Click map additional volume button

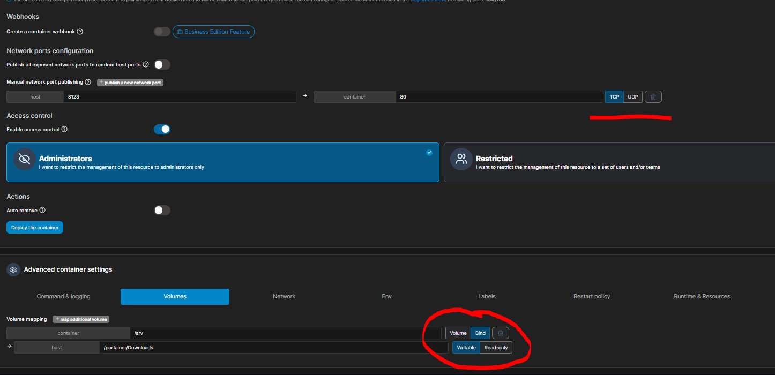click(81, 319)
